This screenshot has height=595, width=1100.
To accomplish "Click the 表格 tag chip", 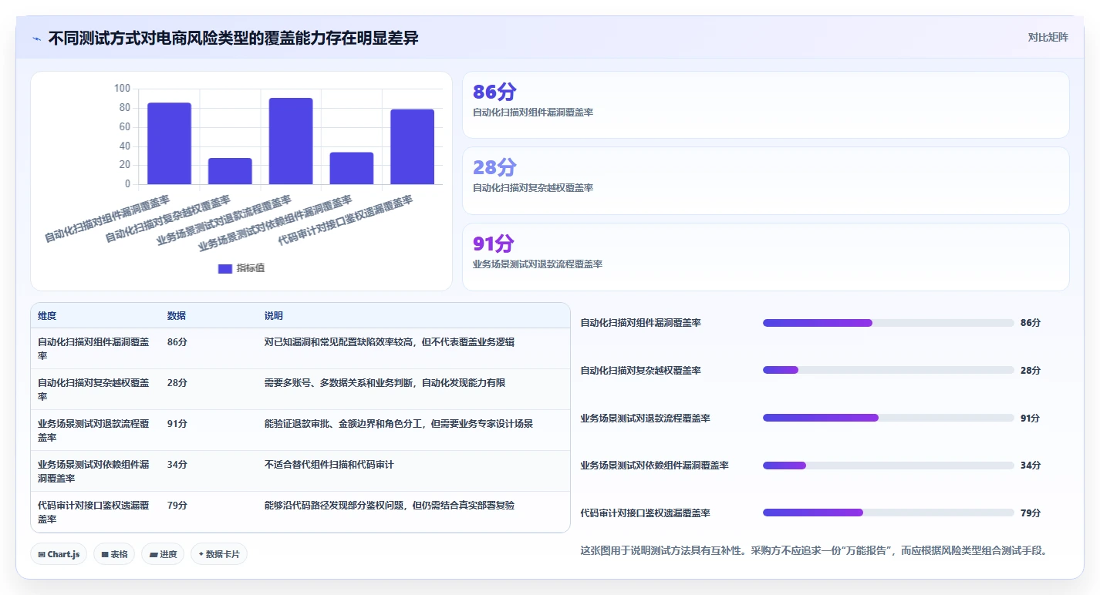I will pyautogui.click(x=114, y=554).
